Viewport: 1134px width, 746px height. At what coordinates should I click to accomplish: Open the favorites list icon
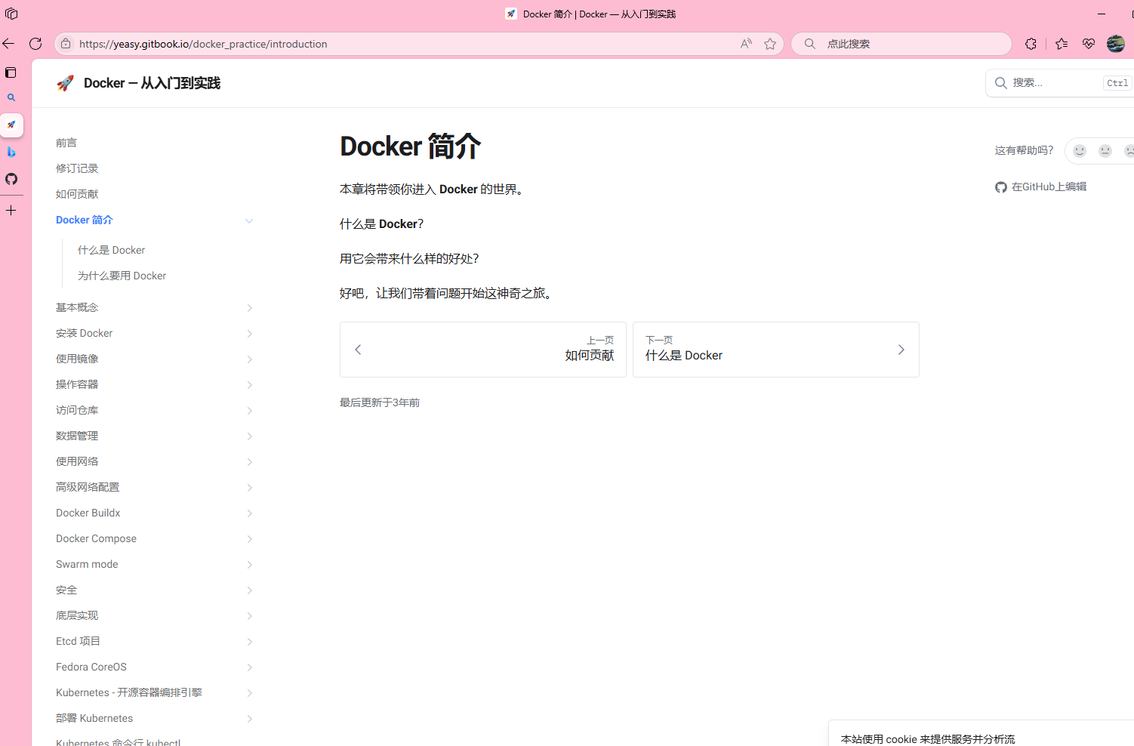tap(1062, 44)
